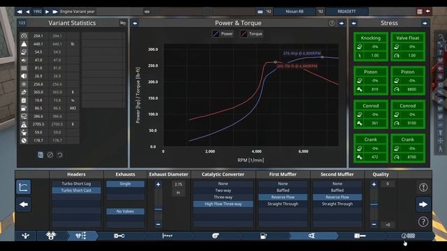This screenshot has width=447, height=251.
Task: Choose Turbo Short Log headers
Action: [x=76, y=184]
